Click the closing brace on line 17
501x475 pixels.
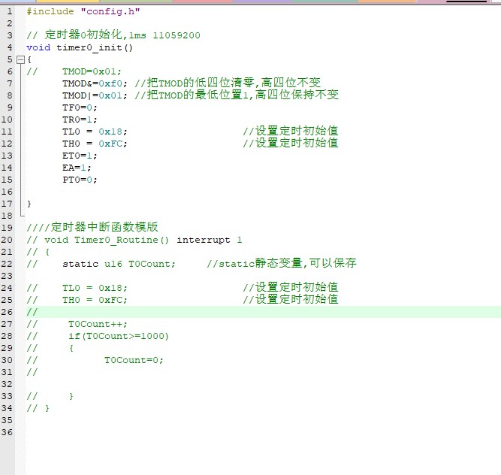(x=29, y=204)
